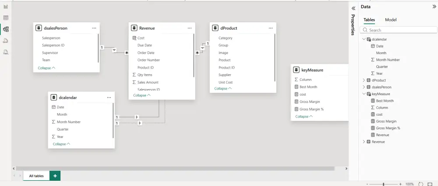The height and width of the screenshot is (186, 438).
Task: Open dProduct table card more options
Action: 271,28
